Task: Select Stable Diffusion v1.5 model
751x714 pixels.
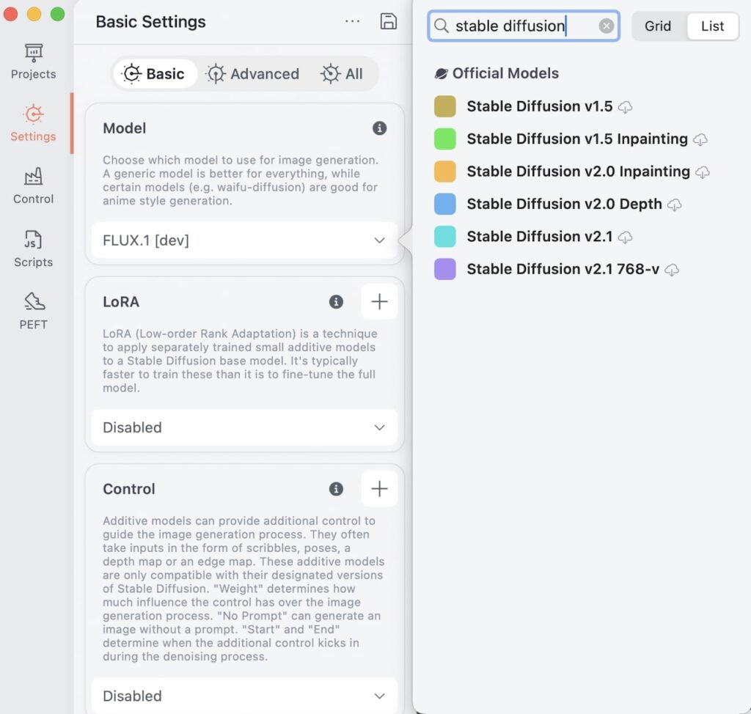Action: click(539, 106)
